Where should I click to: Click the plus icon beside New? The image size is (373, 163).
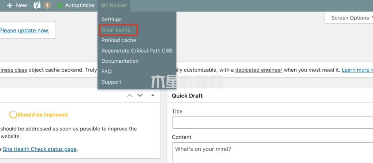point(9,5)
